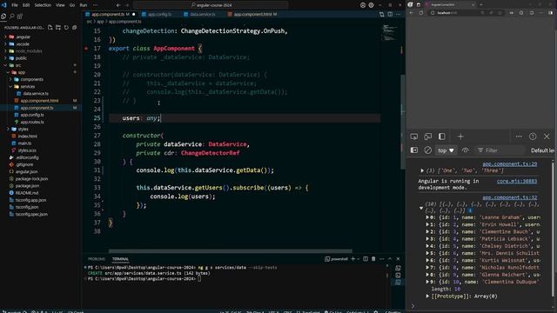This screenshot has height=313, width=557.
Task: Expand the ['One', 'Two', 'Three'] array log
Action: [x=422, y=170]
